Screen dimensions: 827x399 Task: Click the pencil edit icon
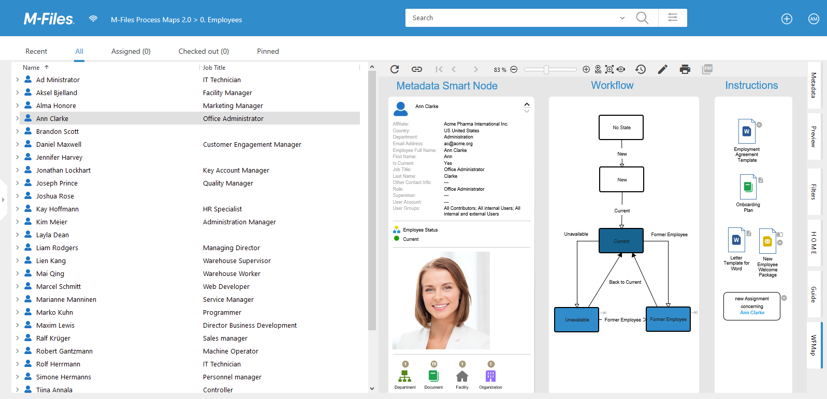[x=663, y=69]
